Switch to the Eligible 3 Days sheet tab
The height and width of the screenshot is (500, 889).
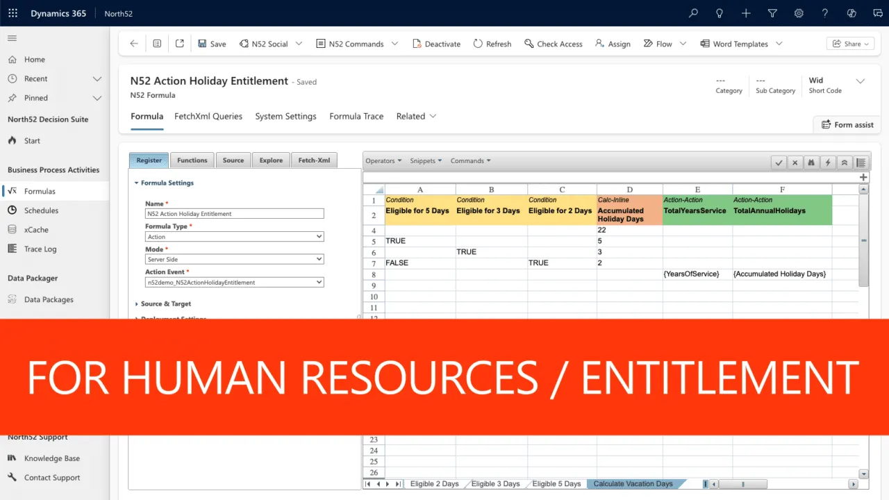(x=495, y=484)
